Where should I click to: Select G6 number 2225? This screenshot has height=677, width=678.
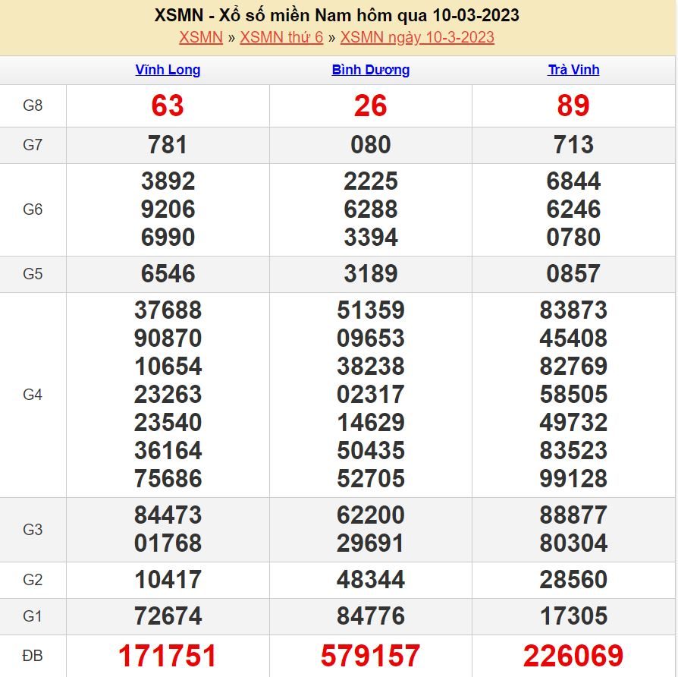coord(371,181)
